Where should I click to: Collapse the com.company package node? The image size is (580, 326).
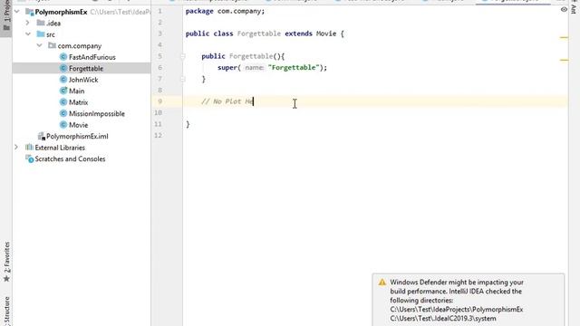pos(39,45)
